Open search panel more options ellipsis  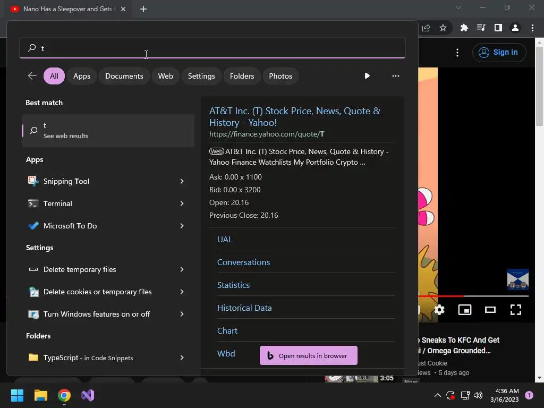click(x=395, y=76)
